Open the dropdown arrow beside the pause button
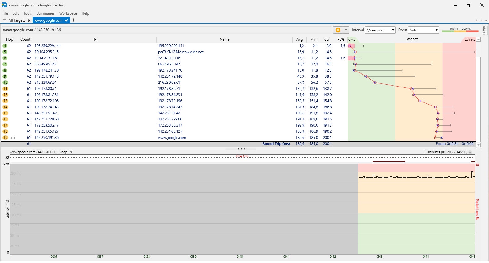The width and height of the screenshot is (489, 263). (x=346, y=30)
